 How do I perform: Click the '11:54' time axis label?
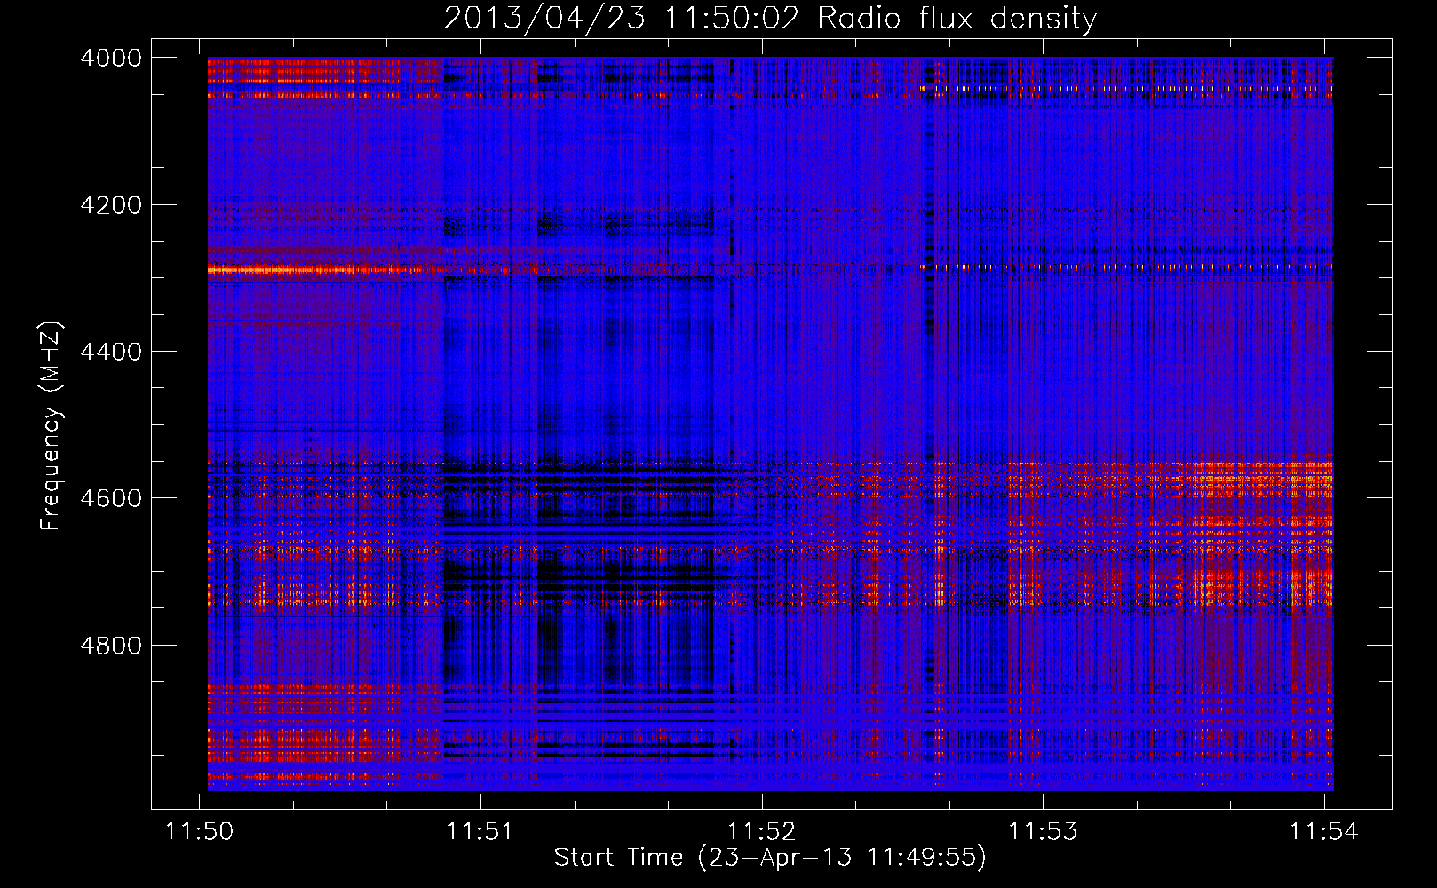[x=1323, y=832]
